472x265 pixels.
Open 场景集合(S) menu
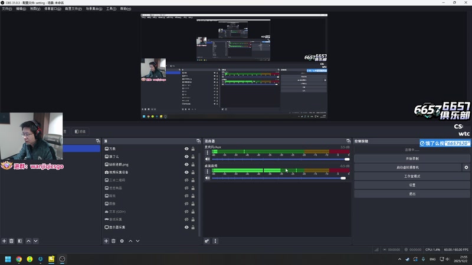(x=94, y=9)
